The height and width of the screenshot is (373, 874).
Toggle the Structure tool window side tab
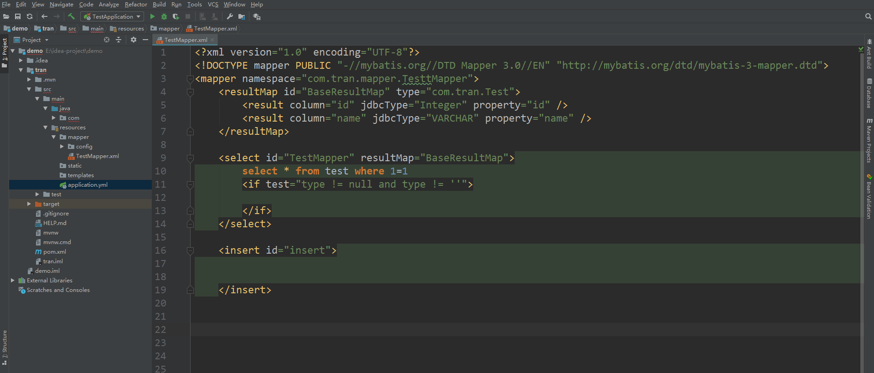[5, 347]
